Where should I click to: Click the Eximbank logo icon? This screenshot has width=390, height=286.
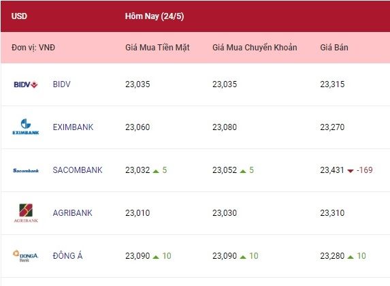pos(26,127)
